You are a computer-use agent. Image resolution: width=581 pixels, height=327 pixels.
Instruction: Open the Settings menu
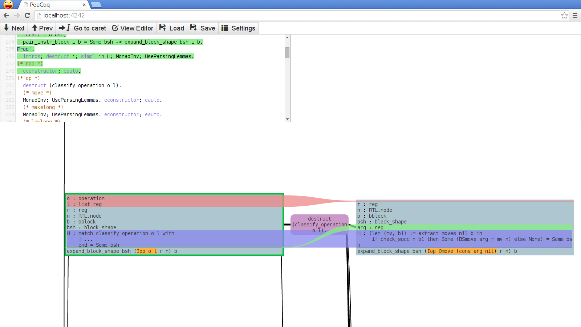(x=238, y=28)
